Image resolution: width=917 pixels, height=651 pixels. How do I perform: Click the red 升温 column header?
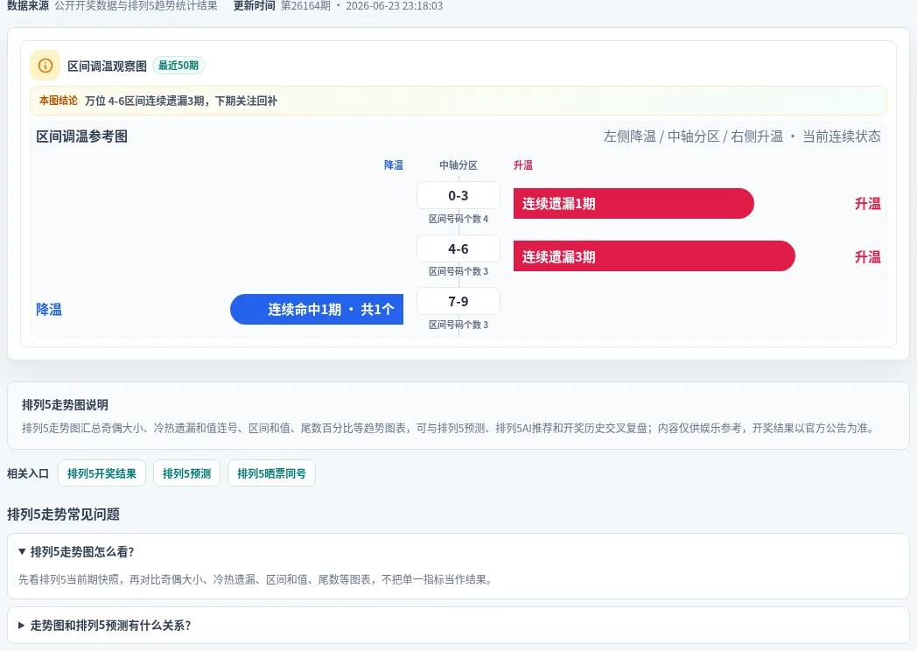click(523, 165)
